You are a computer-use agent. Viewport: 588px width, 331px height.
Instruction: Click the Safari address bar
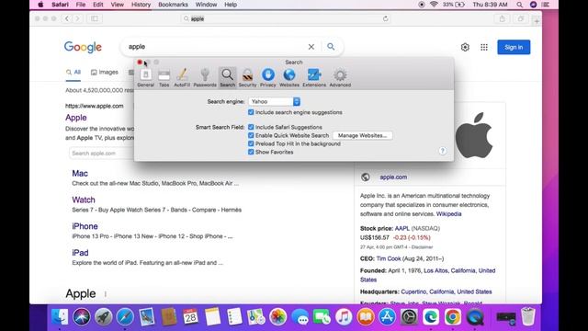click(x=286, y=18)
